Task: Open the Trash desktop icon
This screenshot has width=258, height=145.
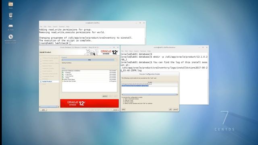Action: (x=11, y=15)
